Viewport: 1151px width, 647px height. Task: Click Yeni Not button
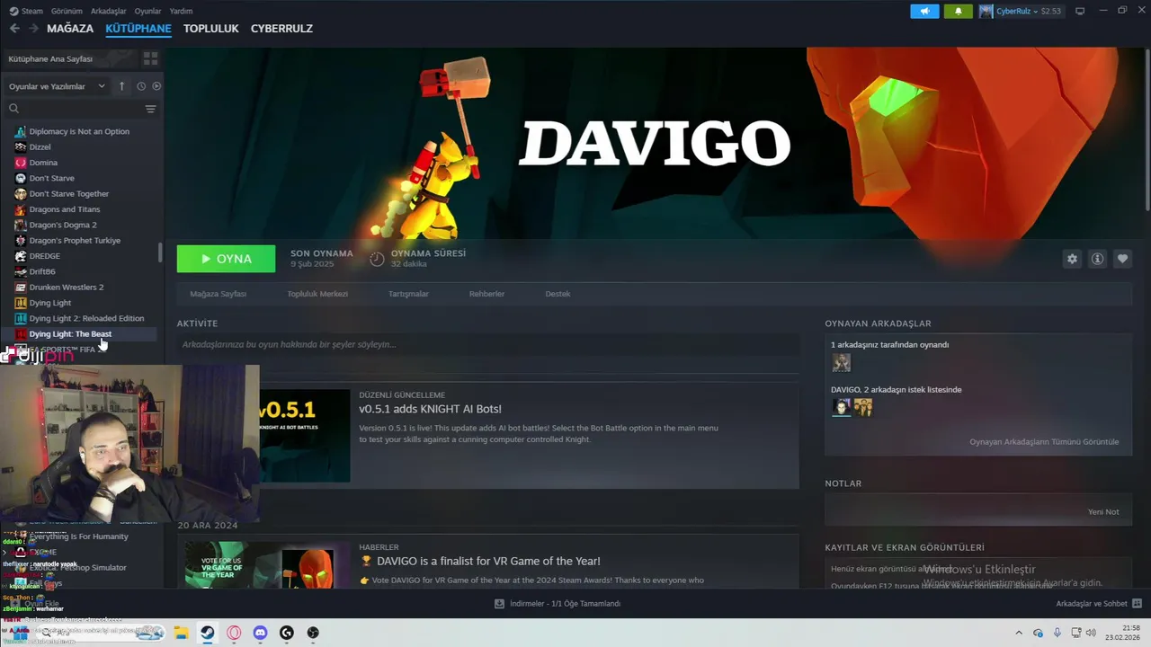click(x=1103, y=512)
